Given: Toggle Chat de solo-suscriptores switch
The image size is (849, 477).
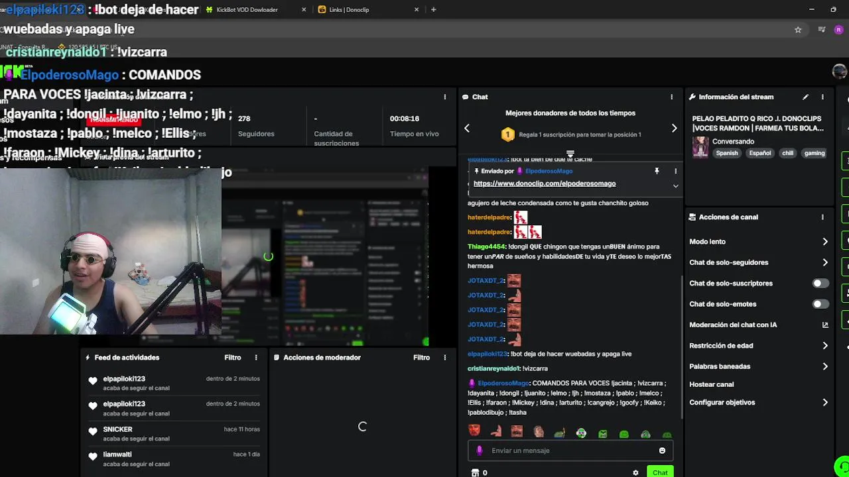Looking at the screenshot, I should 820,284.
